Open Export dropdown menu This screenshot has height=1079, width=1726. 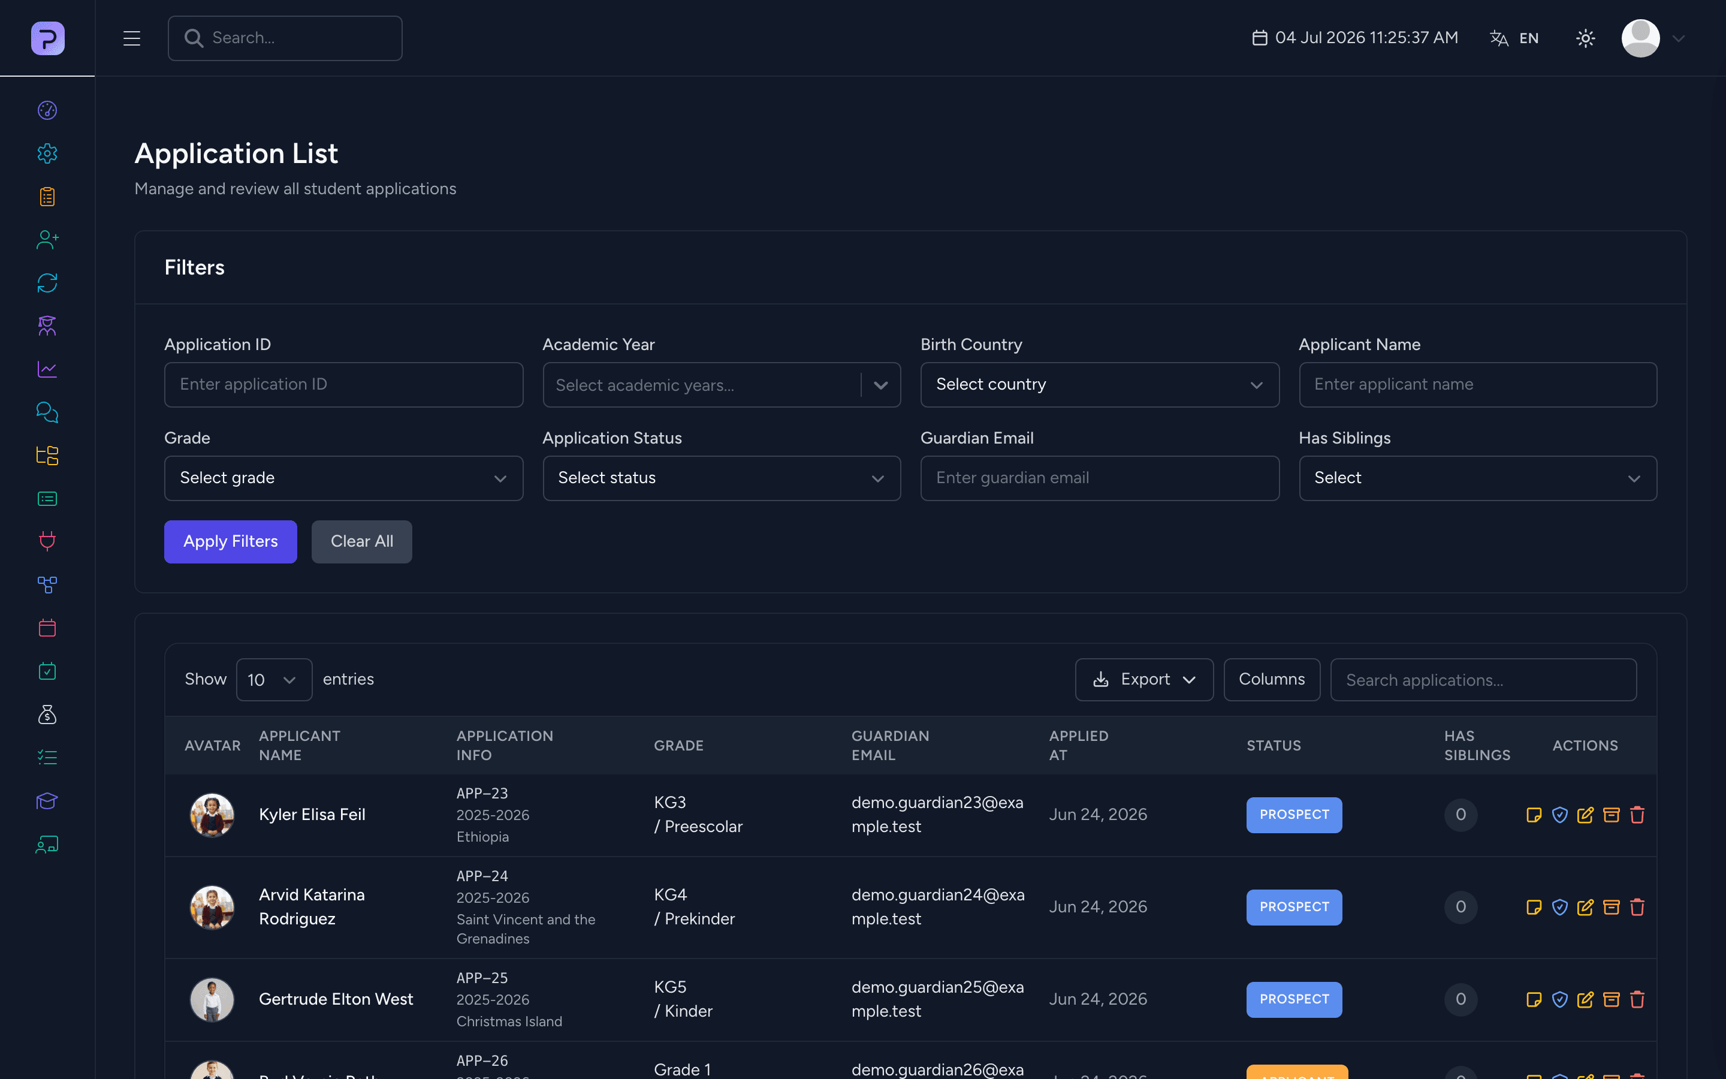1144,679
